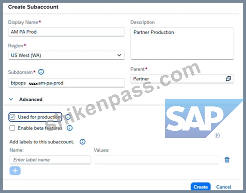Screen dimensions: 246x193
Task: Enable beta features checkbox
Action: click(12, 128)
